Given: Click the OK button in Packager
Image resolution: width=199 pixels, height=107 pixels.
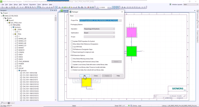Looking at the screenshot, I should tap(85, 76).
